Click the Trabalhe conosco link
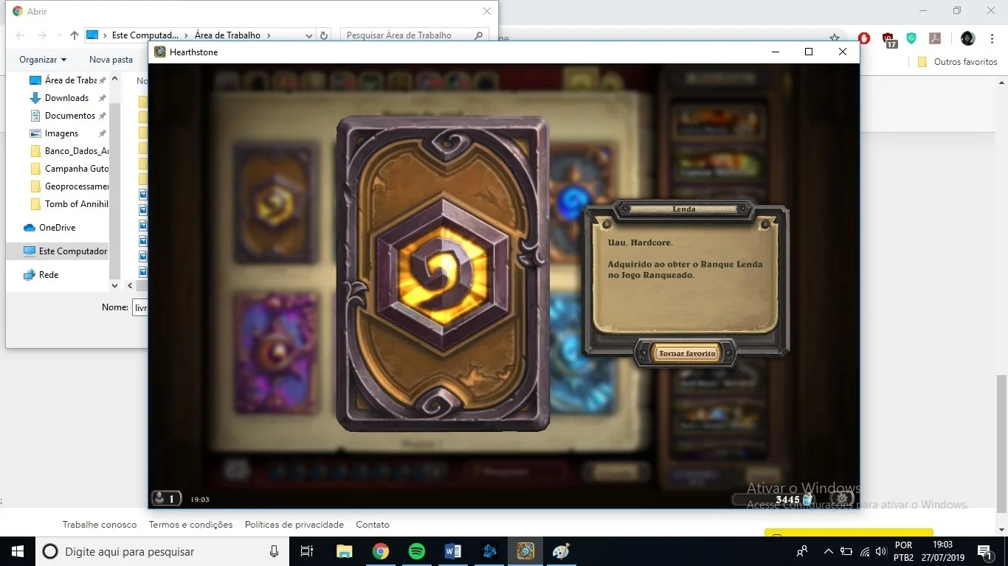 pyautogui.click(x=100, y=525)
